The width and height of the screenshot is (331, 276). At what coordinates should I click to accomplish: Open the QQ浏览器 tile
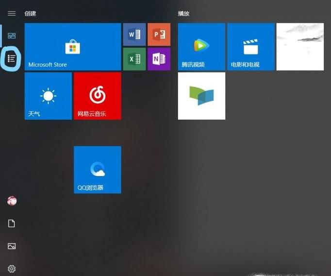click(x=97, y=170)
